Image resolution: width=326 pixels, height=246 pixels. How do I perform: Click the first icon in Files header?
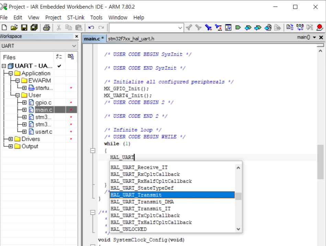pos(59,57)
